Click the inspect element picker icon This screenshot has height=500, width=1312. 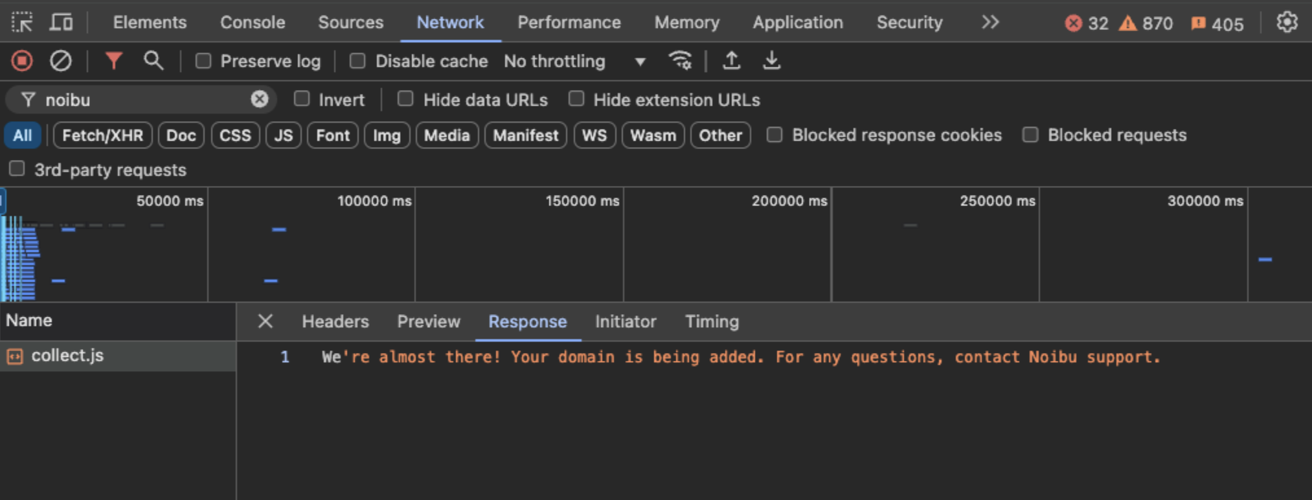coord(22,23)
